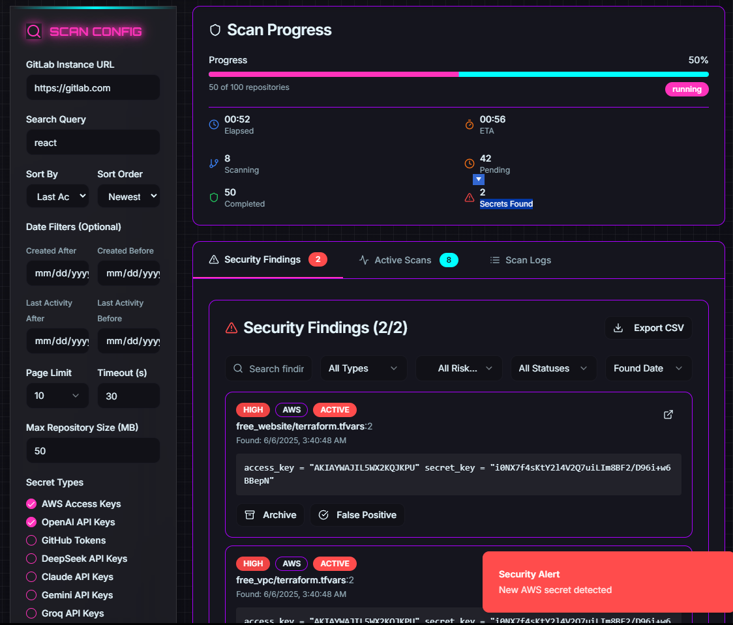The width and height of the screenshot is (733, 625).
Task: Click the green Completed shield icon
Action: coord(214,197)
